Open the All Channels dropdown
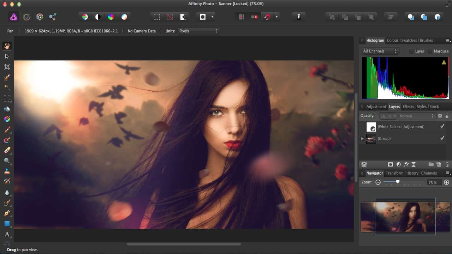The width and height of the screenshot is (452, 254). (x=380, y=51)
